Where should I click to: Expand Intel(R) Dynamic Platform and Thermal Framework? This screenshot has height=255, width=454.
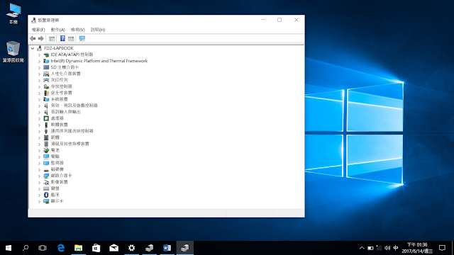click(x=39, y=61)
